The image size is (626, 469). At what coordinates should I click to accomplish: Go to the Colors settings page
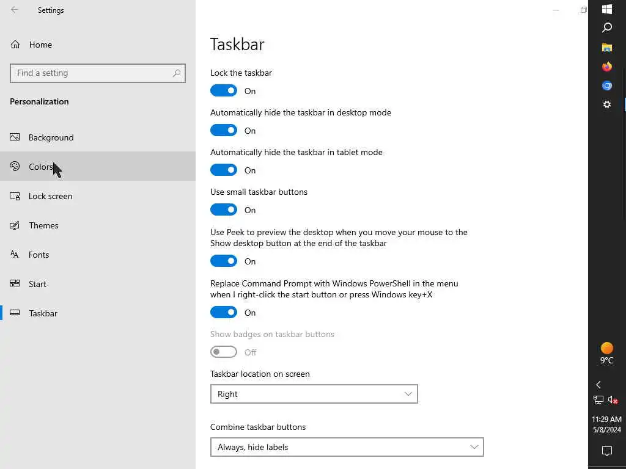tap(40, 167)
